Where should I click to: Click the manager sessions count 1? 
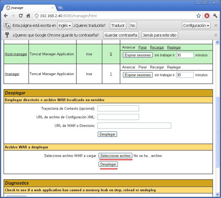click(111, 74)
